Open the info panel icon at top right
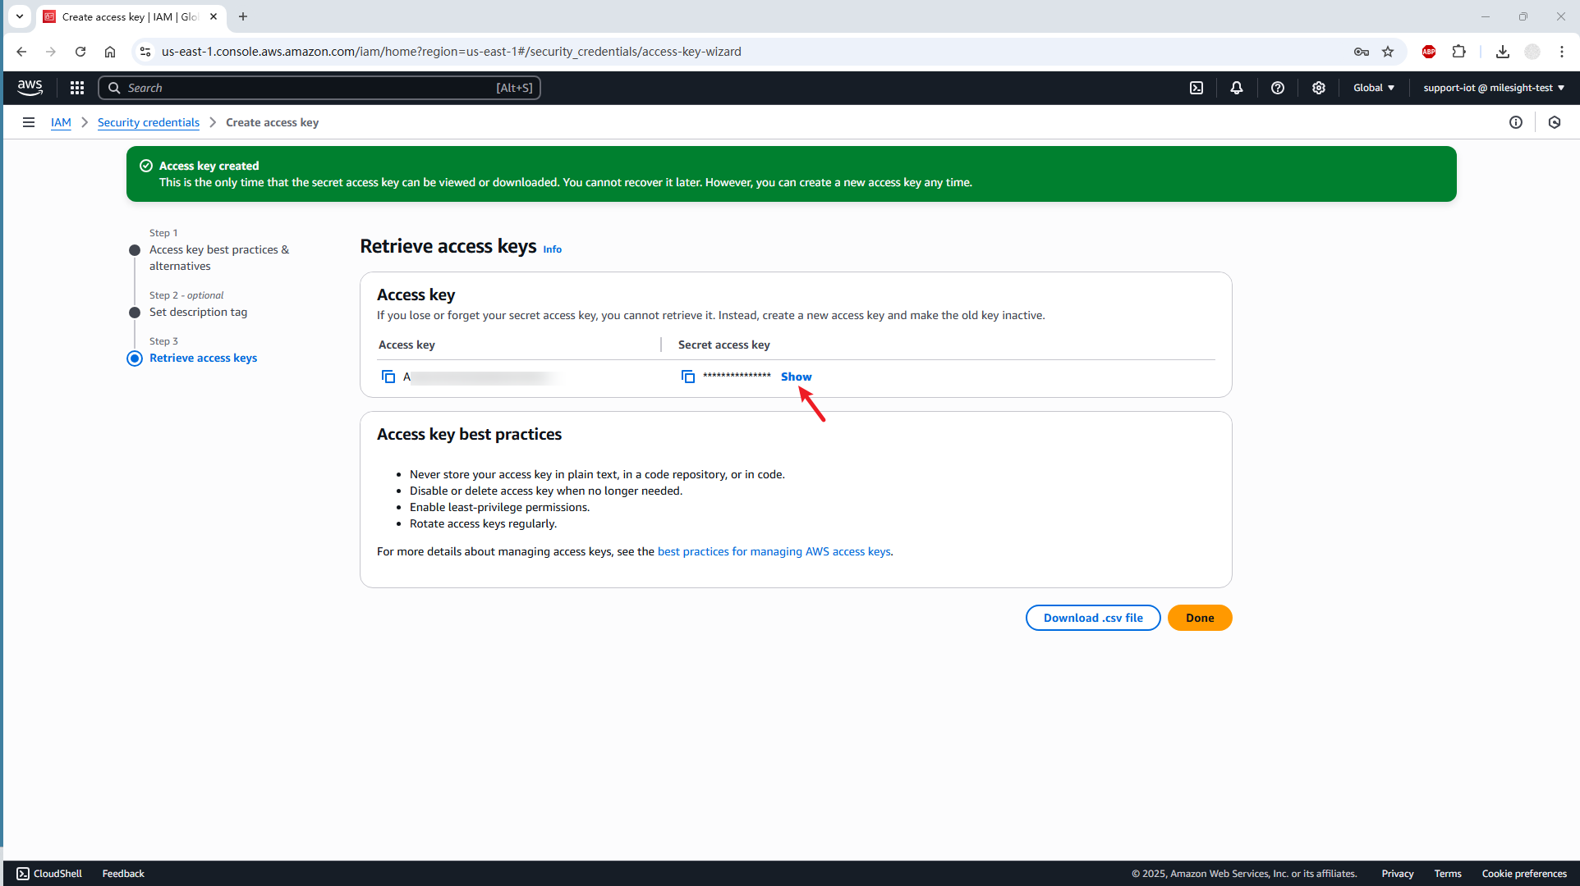Screen dimensions: 1580x886 (1516, 122)
